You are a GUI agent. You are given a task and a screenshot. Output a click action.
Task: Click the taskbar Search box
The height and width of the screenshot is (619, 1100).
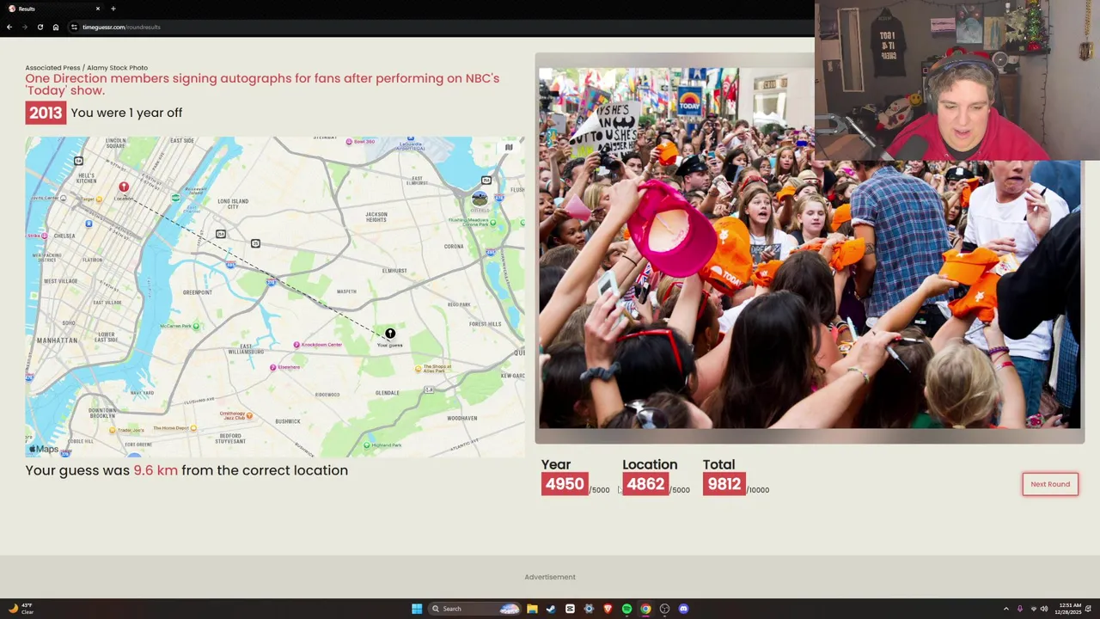click(475, 609)
